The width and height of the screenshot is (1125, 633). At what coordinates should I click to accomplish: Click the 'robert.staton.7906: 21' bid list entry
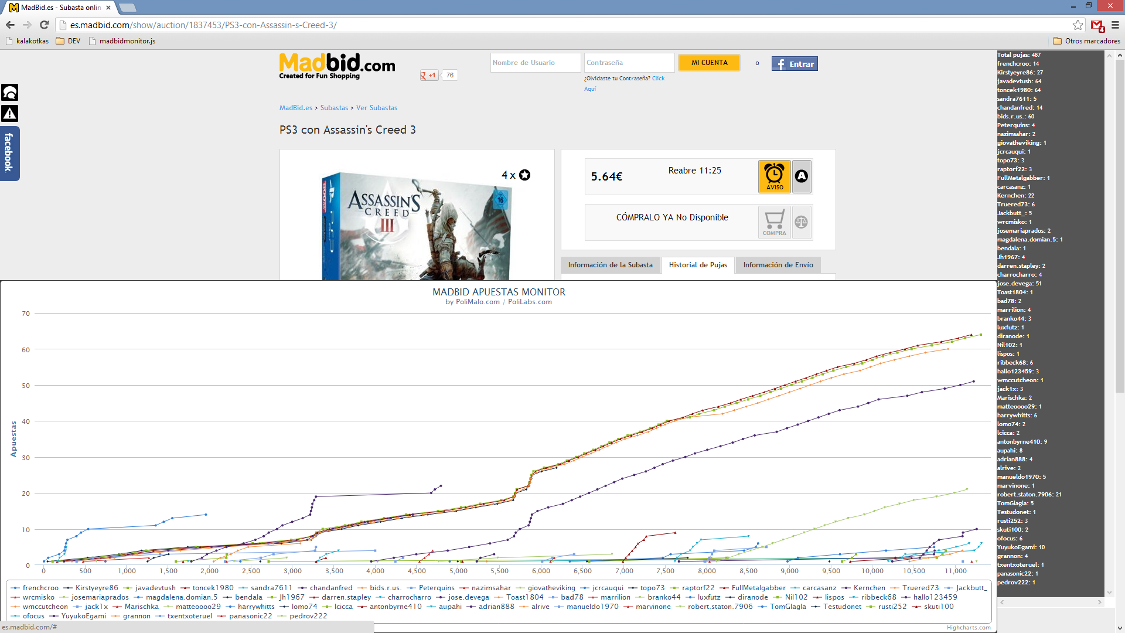[1029, 495]
